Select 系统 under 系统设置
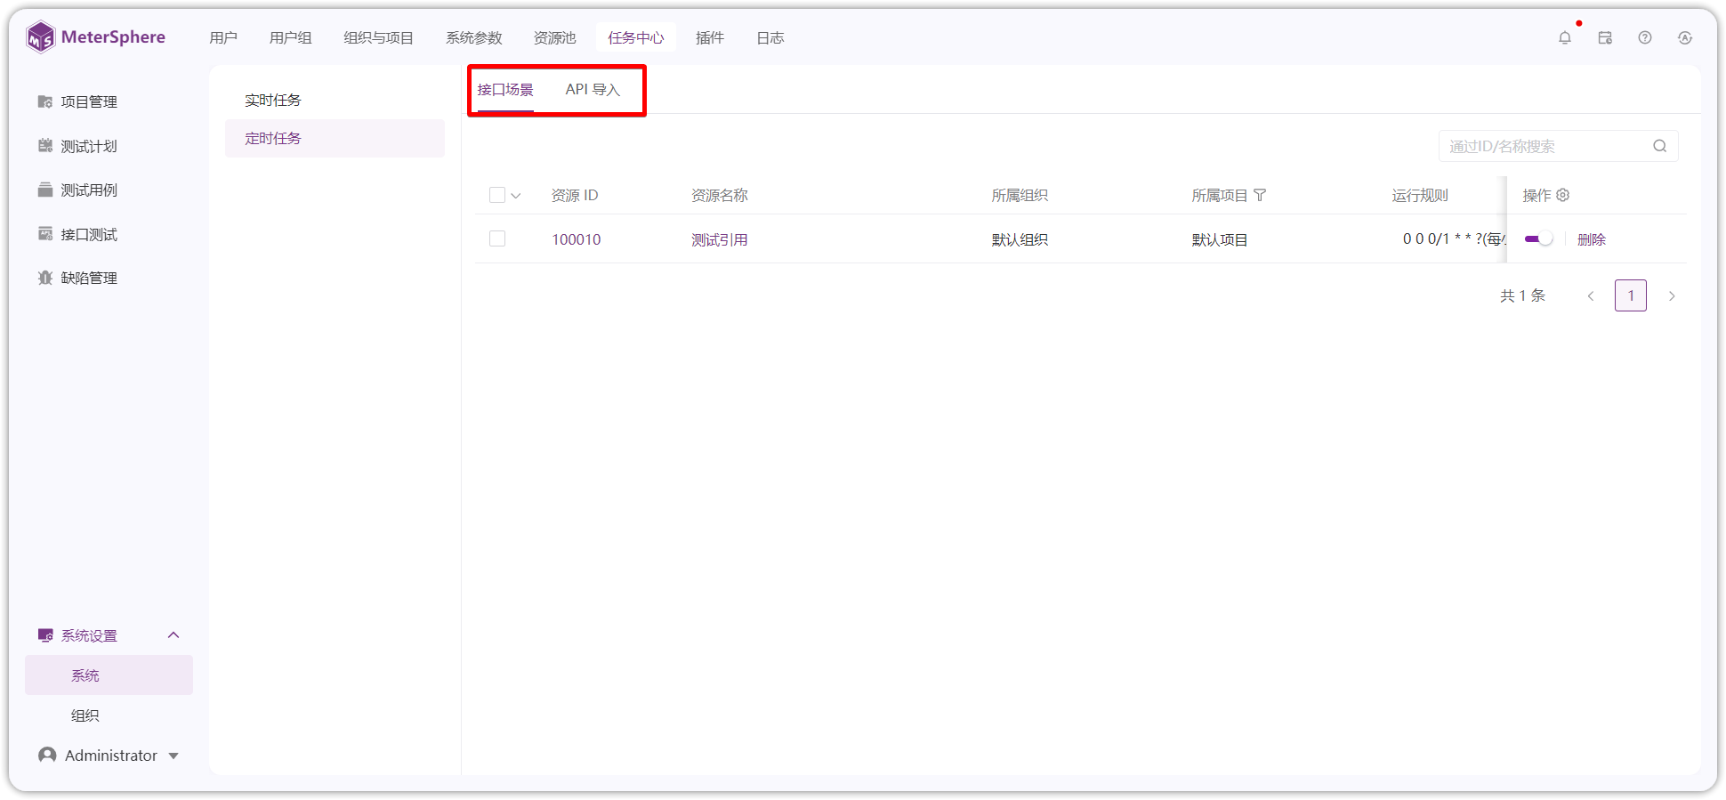Image resolution: width=1726 pixels, height=800 pixels. (109, 675)
